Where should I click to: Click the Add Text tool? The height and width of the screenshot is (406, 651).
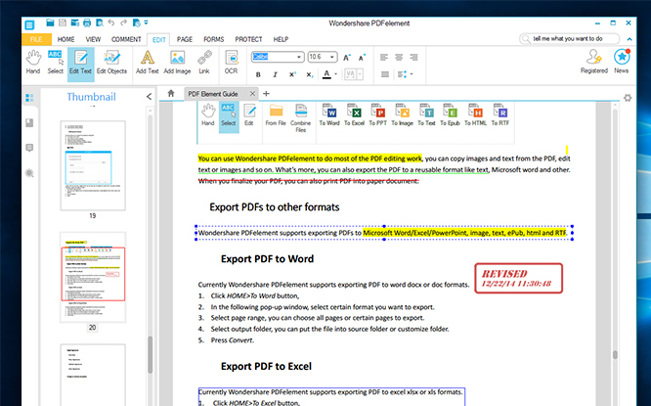(148, 63)
